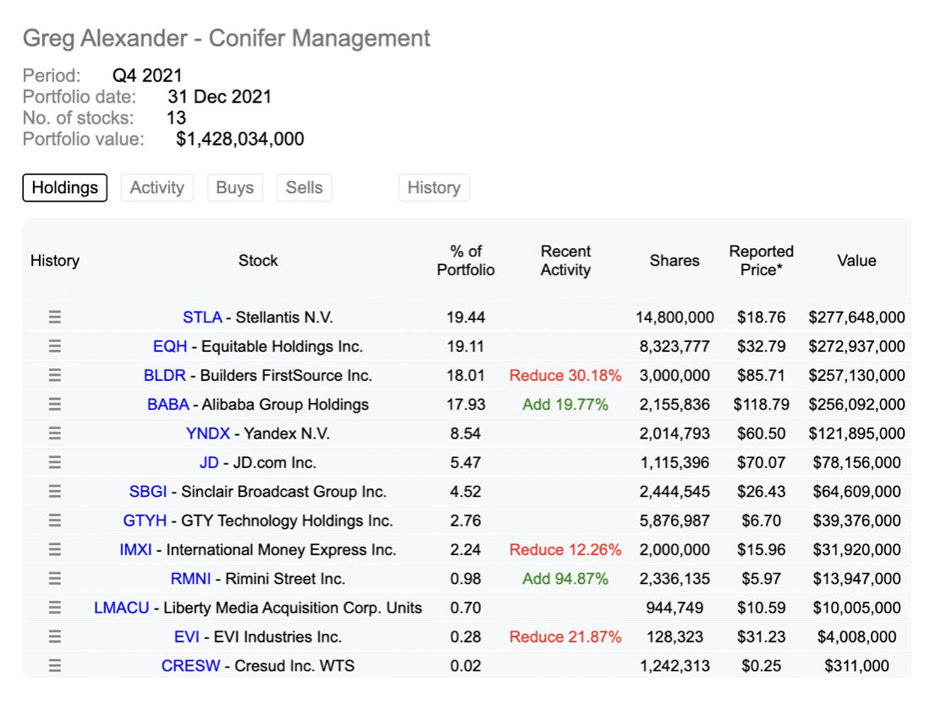Click 'Add 19.77%' activity for BABA
This screenshot has width=941, height=711.
pos(565,404)
